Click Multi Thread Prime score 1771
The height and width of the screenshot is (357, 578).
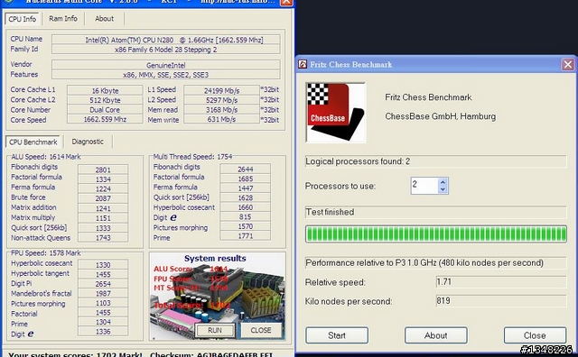click(245, 236)
